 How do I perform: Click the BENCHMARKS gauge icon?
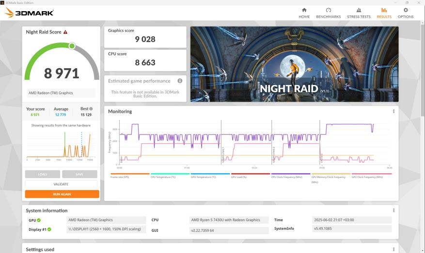(328, 10)
